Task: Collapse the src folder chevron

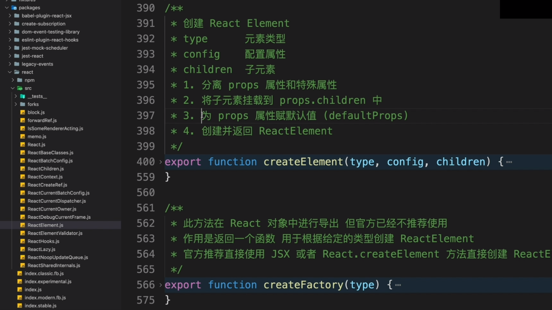Action: click(x=12, y=88)
